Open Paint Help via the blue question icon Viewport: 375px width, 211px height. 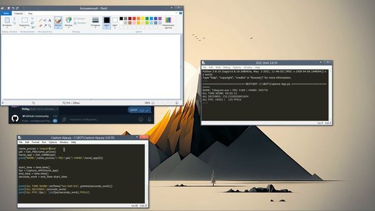click(x=180, y=13)
